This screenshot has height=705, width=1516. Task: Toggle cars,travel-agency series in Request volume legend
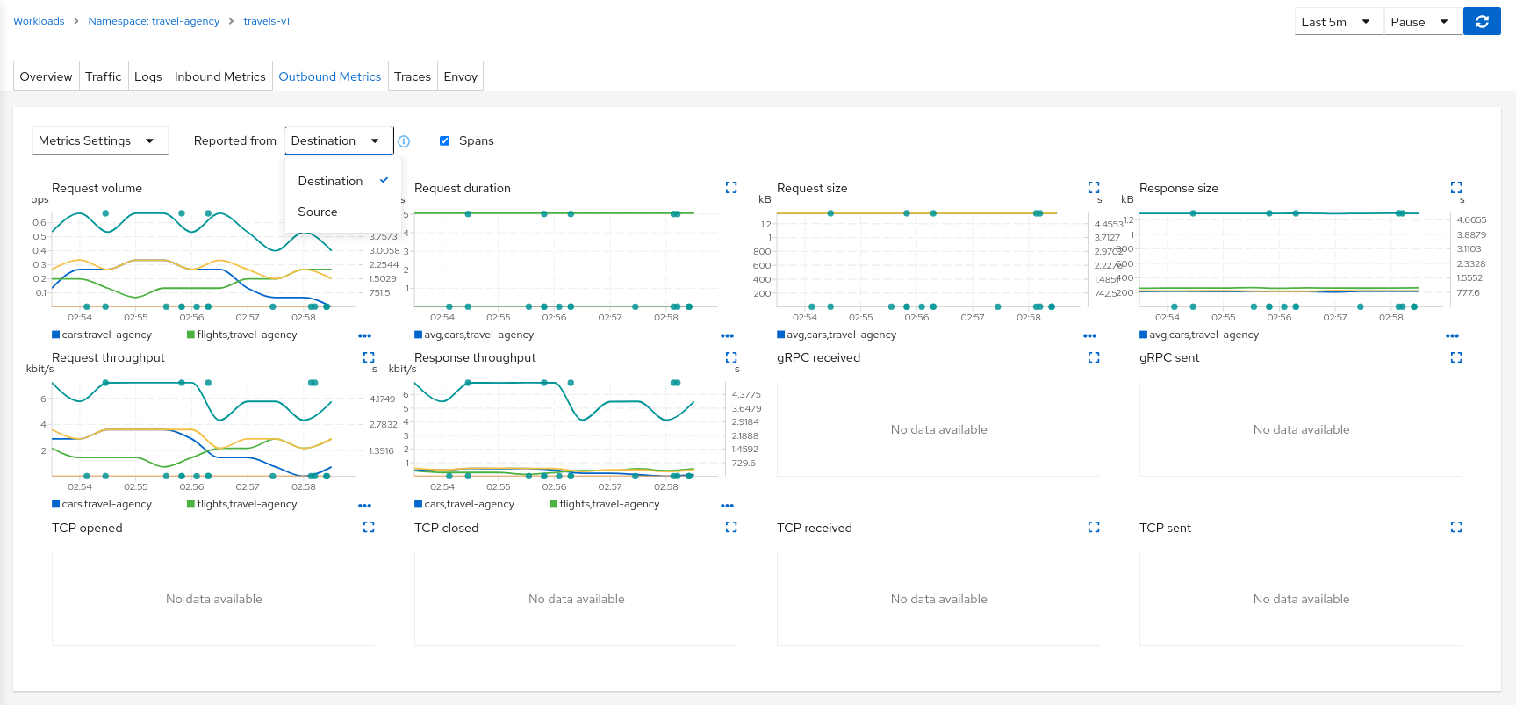tap(102, 335)
